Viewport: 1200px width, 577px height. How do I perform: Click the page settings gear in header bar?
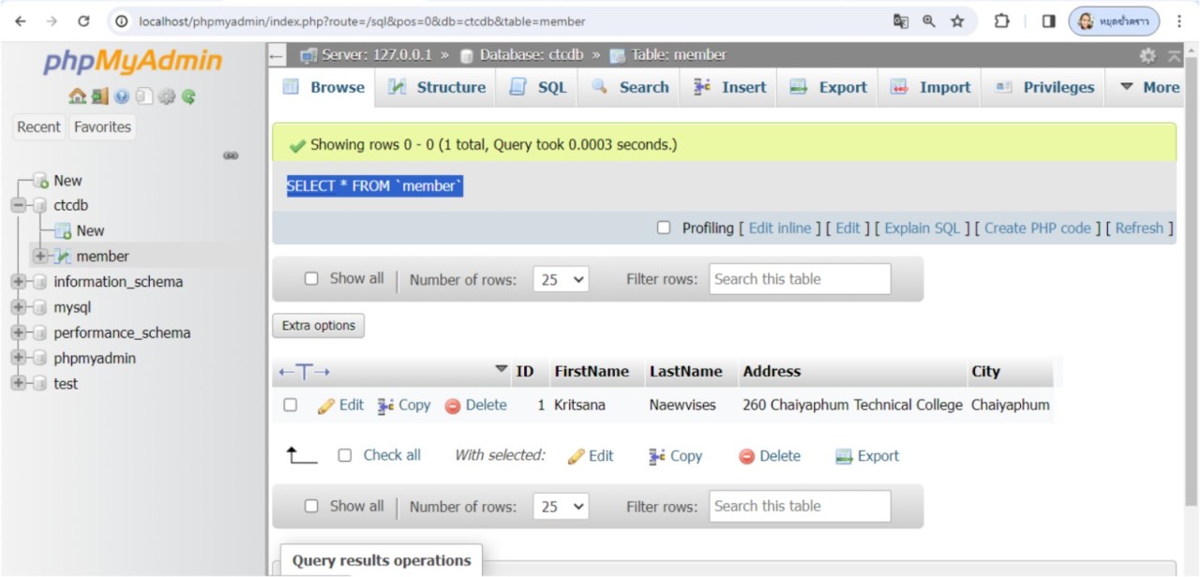tap(1147, 56)
